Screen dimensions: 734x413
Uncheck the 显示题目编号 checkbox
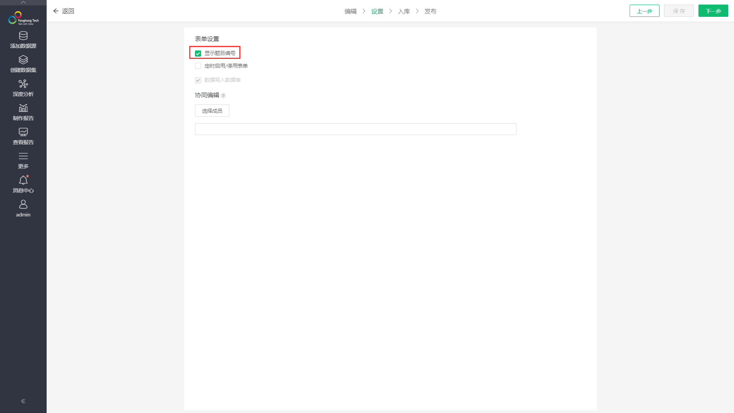point(198,54)
